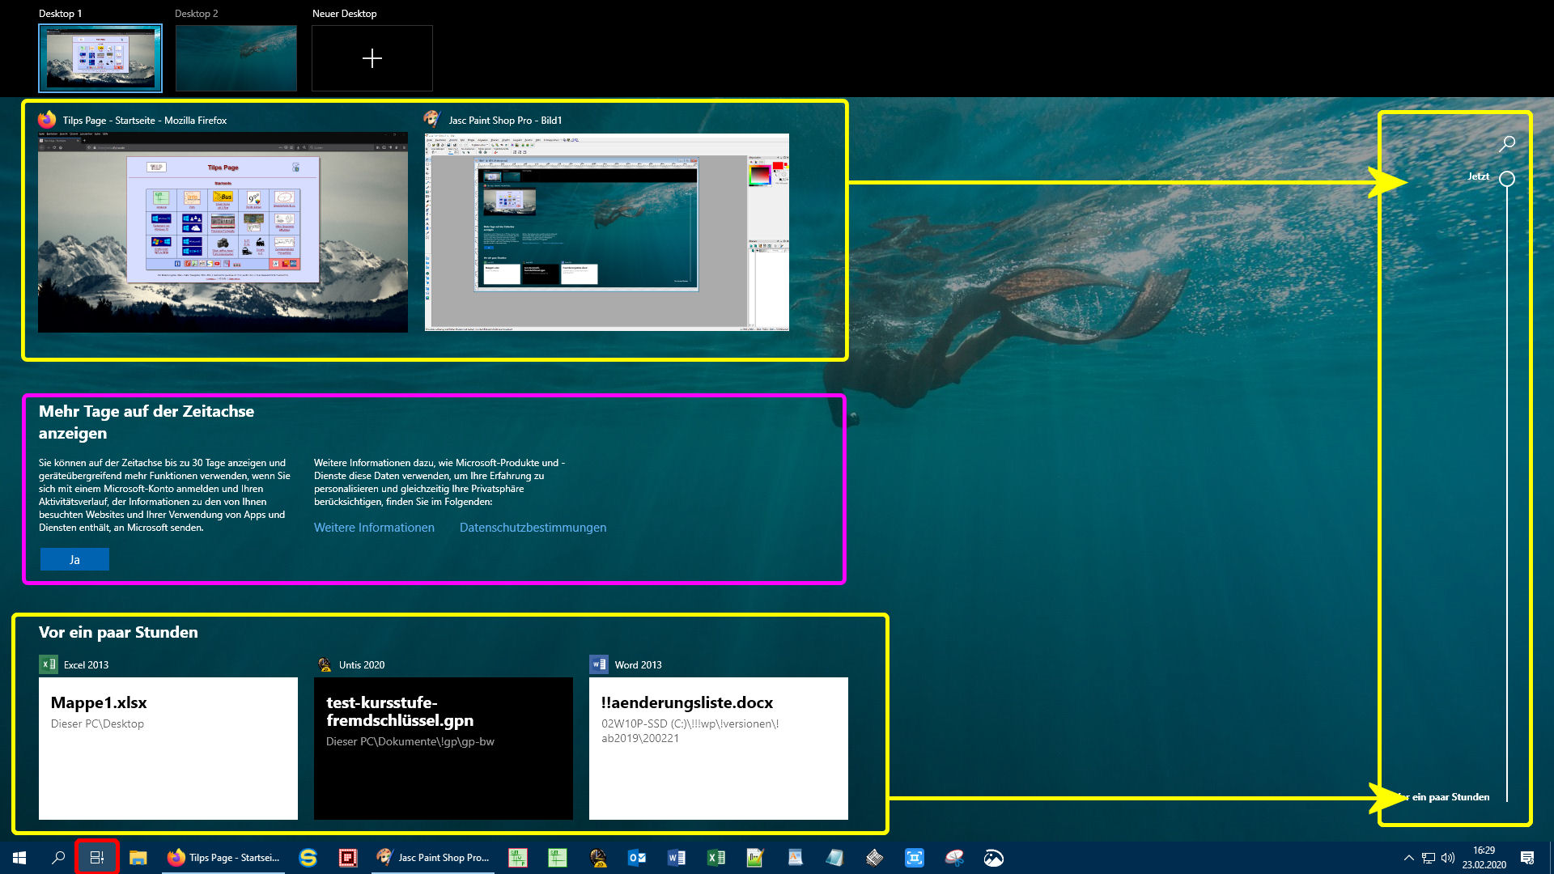Open File Explorer from the taskbar
The width and height of the screenshot is (1554, 874).
pyautogui.click(x=138, y=858)
